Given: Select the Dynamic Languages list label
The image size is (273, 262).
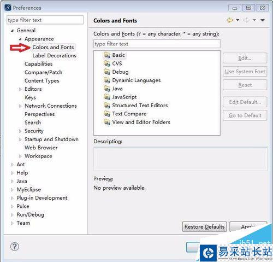Looking at the screenshot, I should [136, 80].
